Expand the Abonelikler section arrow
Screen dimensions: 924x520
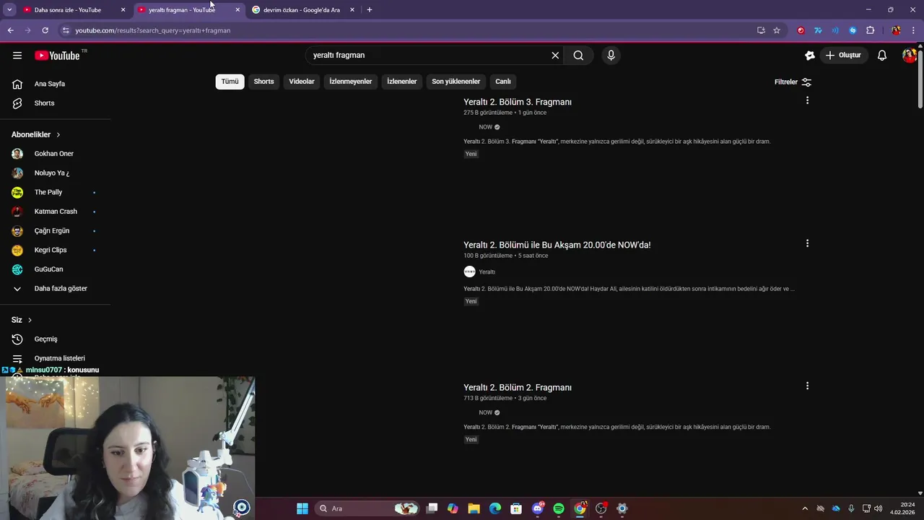point(58,134)
